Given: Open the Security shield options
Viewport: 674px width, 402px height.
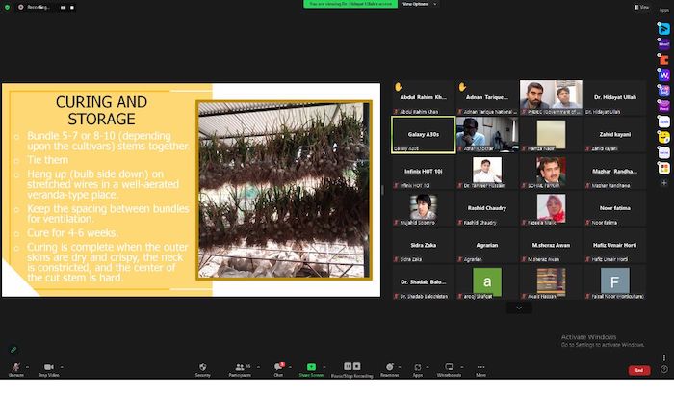Looking at the screenshot, I should pos(203,369).
